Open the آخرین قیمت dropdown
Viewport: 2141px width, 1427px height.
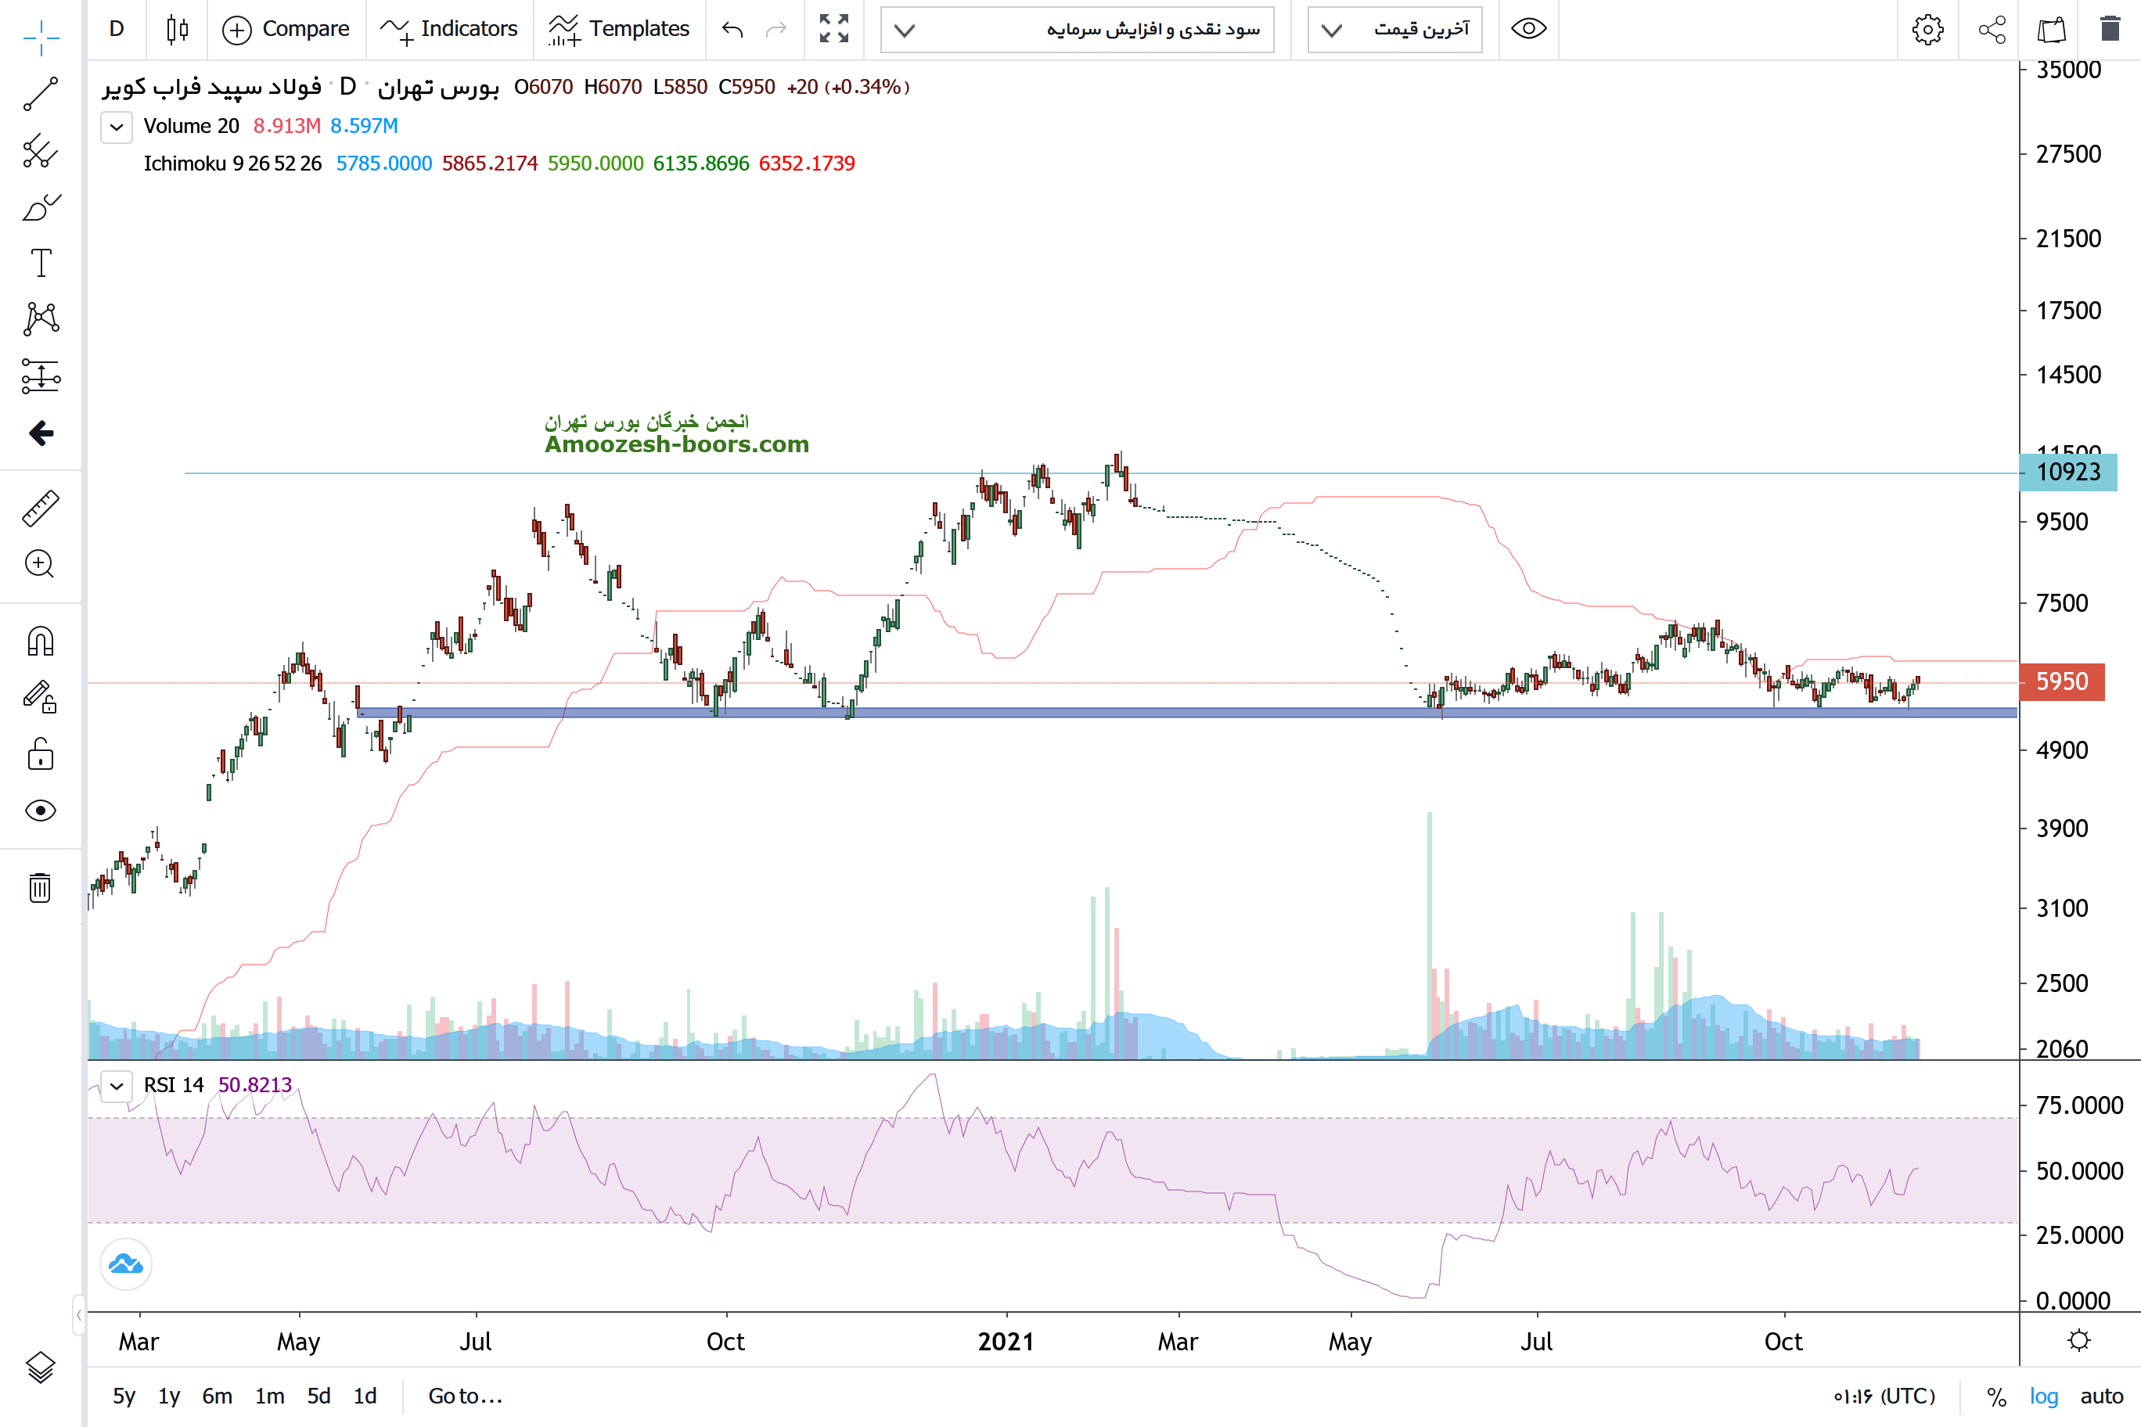[1394, 29]
